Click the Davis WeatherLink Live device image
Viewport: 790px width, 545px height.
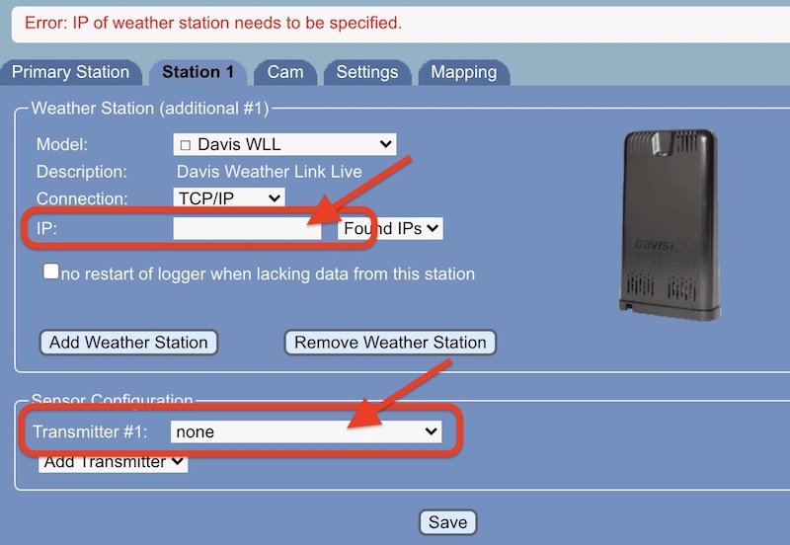(668, 227)
